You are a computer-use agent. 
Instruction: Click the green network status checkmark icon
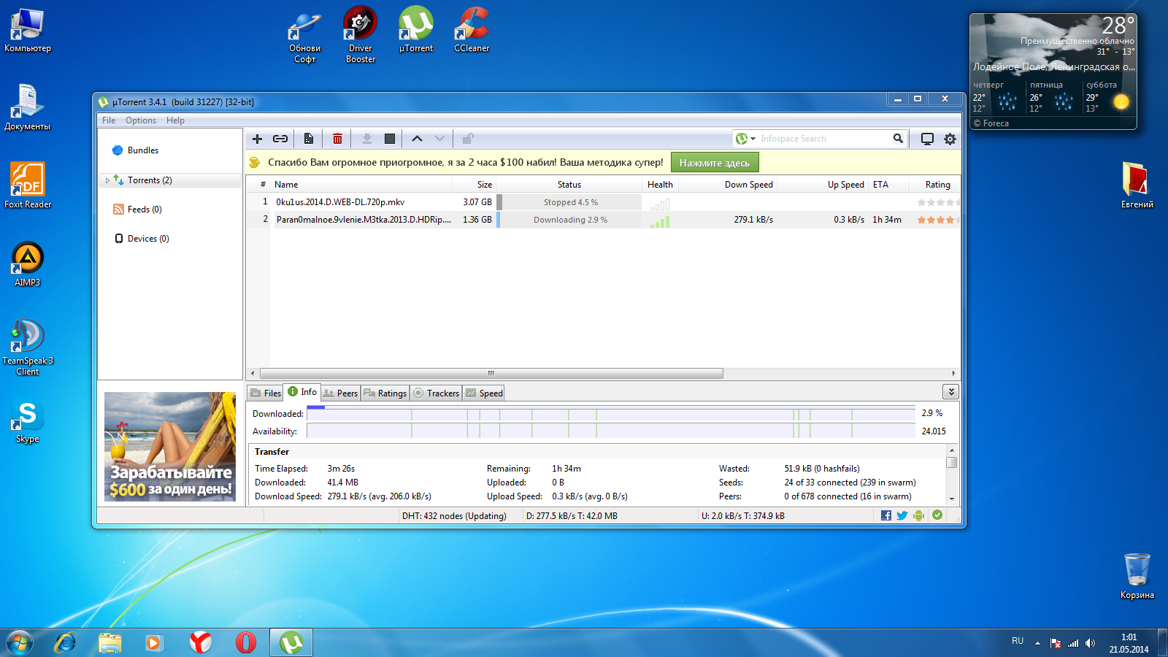pyautogui.click(x=937, y=515)
